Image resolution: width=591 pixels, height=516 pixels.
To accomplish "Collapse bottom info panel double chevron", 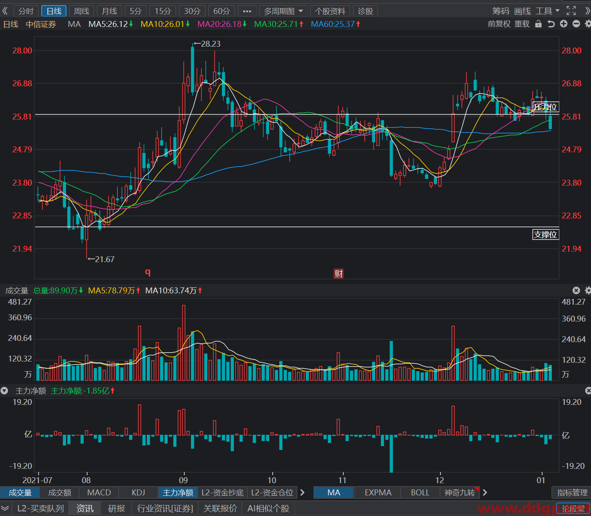I will tap(5, 508).
